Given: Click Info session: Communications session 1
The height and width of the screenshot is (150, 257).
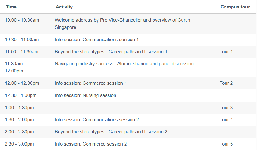Looking at the screenshot, I should click(x=97, y=40).
